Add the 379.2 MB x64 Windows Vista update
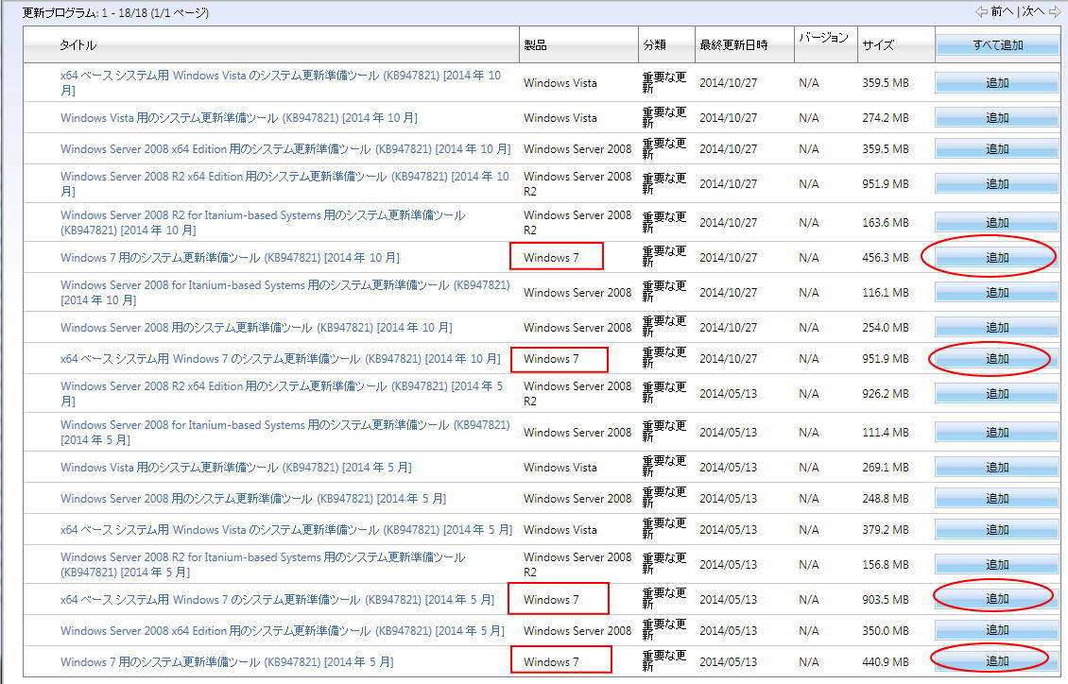Screen dimensions: 1068x684 (997, 529)
